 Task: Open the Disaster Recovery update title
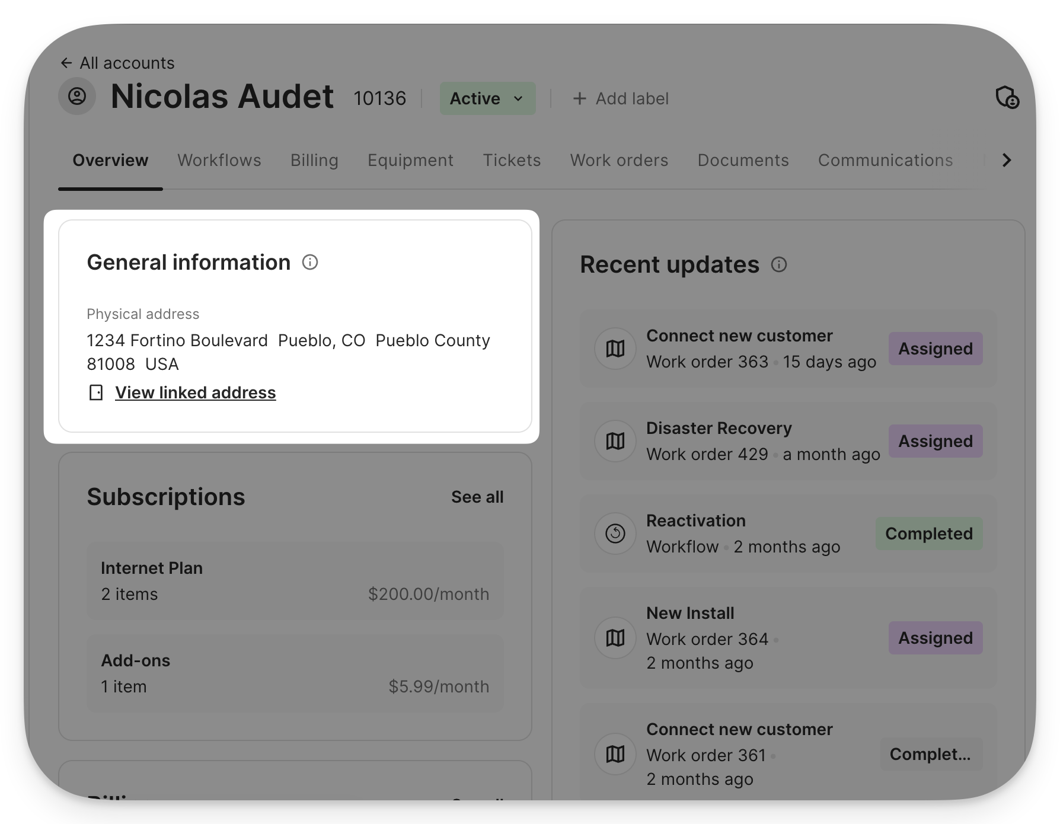point(719,428)
